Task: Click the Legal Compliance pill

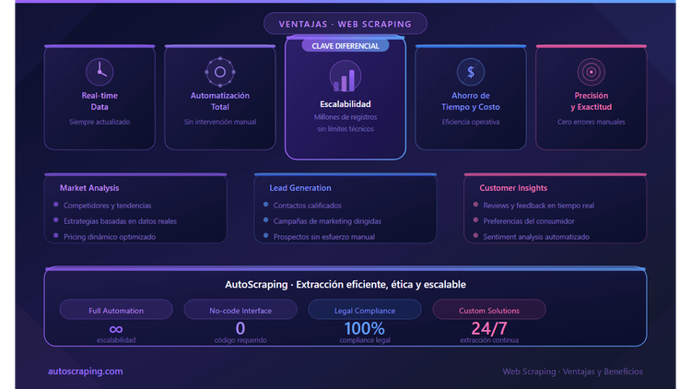Action: [365, 310]
